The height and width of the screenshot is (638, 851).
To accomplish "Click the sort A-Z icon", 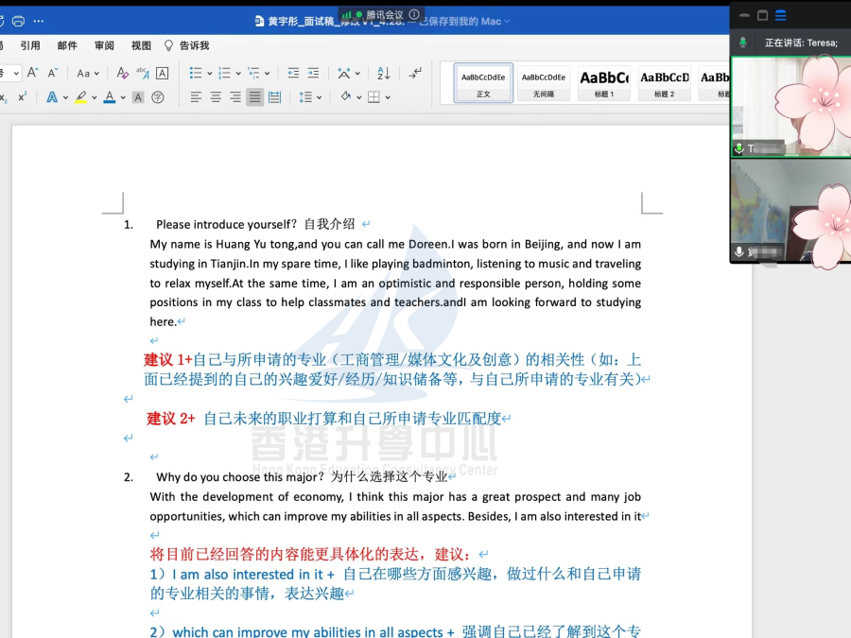I will pyautogui.click(x=384, y=73).
